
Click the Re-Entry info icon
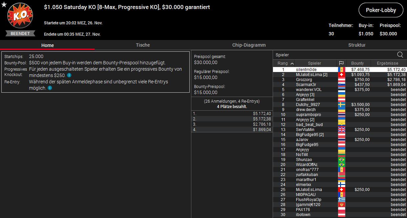(50, 88)
